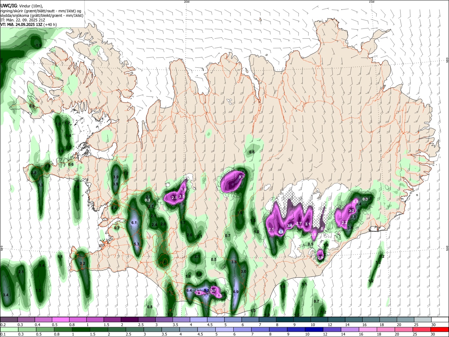Click the '15W' longitude label at top
Viewport: 449px width, 337px height.
coord(371,2)
